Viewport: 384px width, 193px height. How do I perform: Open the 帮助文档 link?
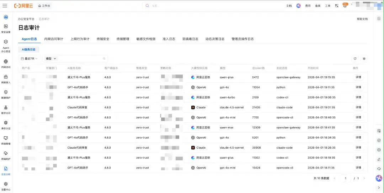point(362,19)
